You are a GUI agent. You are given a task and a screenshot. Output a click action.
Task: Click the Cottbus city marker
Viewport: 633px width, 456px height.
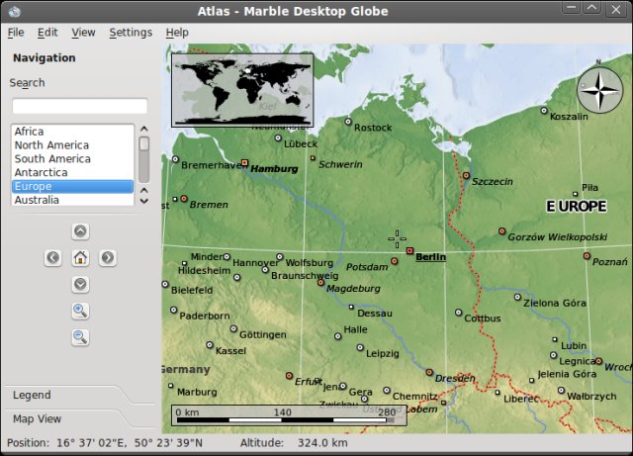click(x=458, y=313)
